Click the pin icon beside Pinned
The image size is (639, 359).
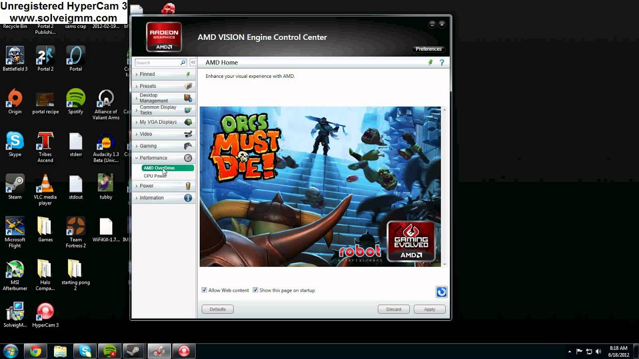point(188,74)
